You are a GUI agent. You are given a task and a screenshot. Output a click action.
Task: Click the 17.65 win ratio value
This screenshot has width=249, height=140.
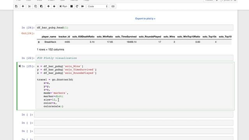point(110,42)
